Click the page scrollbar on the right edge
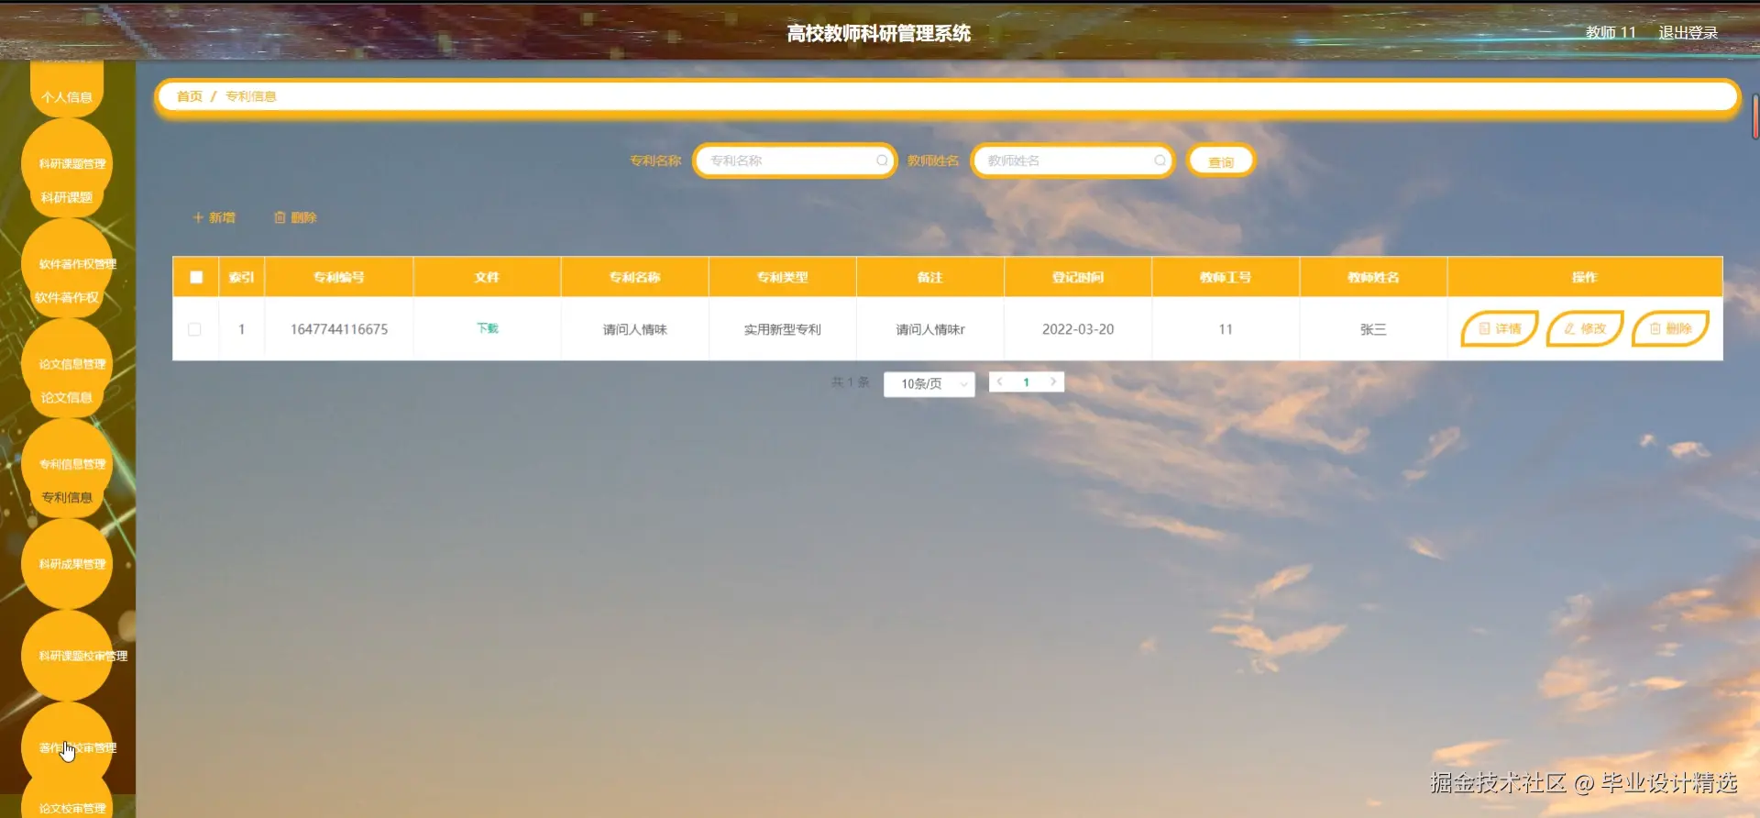The width and height of the screenshot is (1760, 818). (x=1754, y=116)
